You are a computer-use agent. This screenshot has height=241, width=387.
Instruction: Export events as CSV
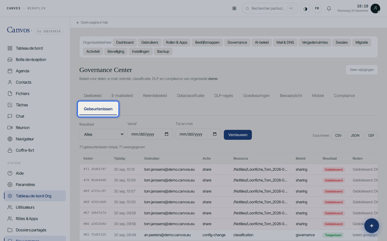(338, 136)
